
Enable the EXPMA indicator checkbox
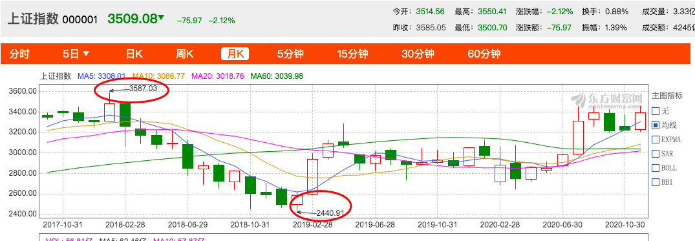tap(656, 139)
